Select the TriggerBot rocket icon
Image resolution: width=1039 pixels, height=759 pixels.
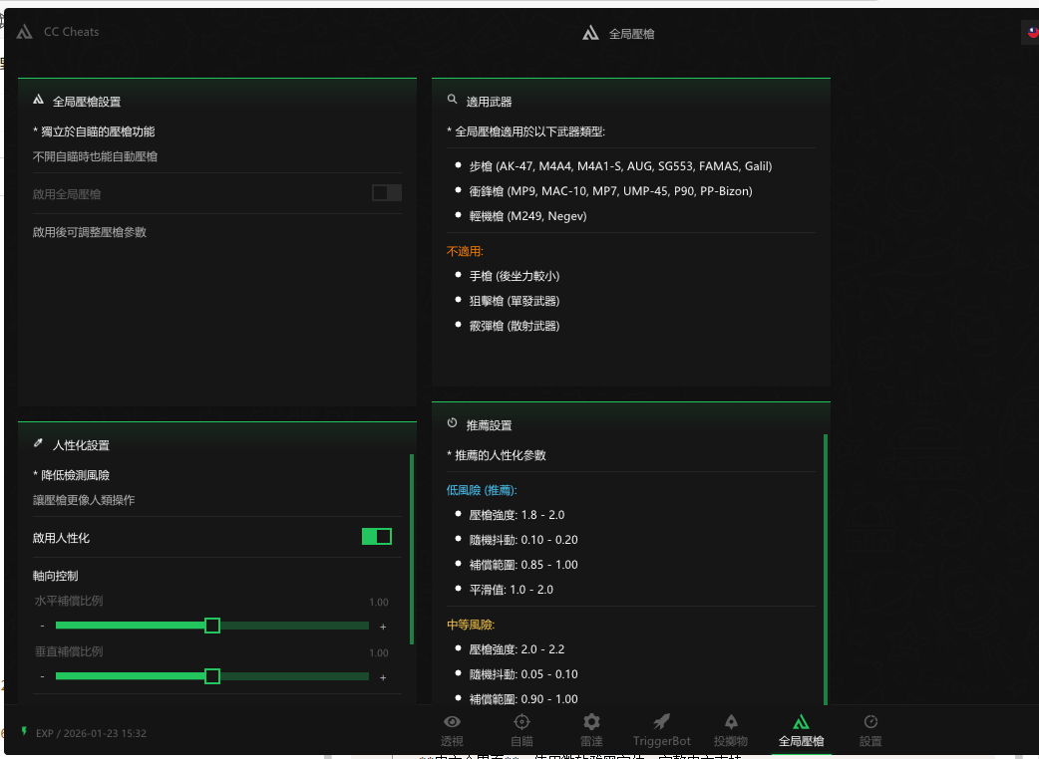coord(661,722)
